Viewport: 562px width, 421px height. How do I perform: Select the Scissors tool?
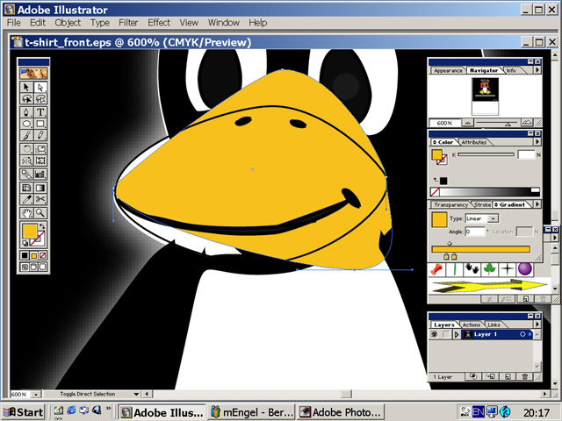(40, 199)
